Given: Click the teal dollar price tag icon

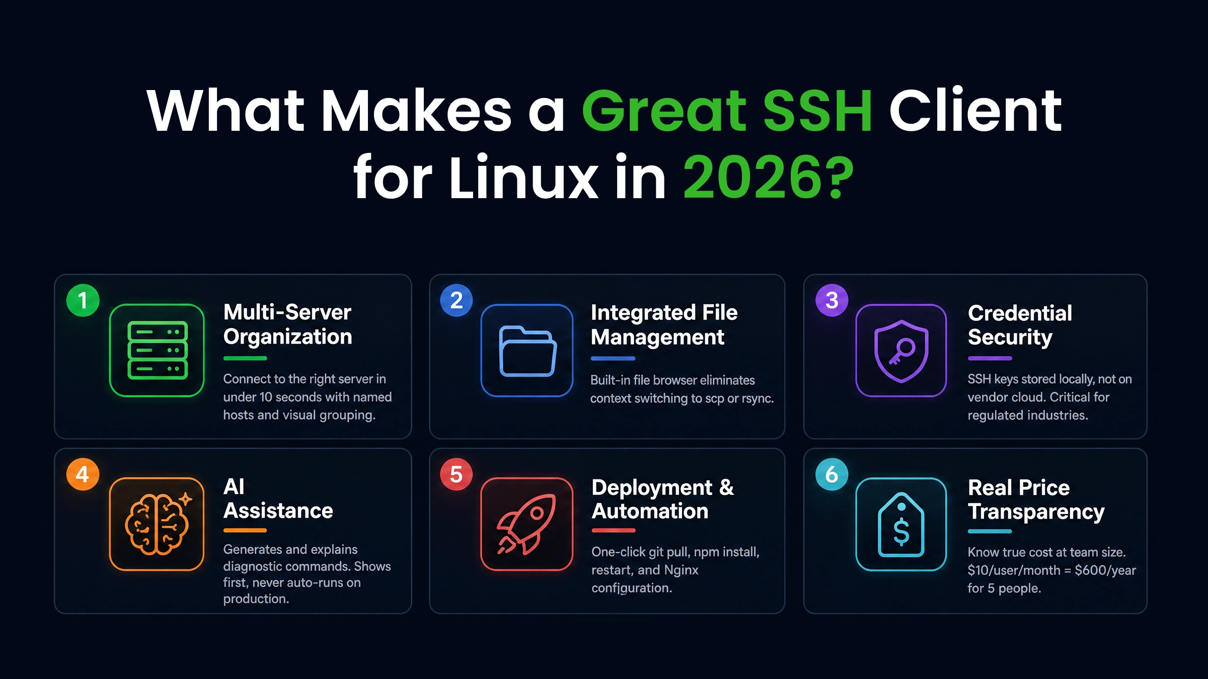Looking at the screenshot, I should pos(901,524).
